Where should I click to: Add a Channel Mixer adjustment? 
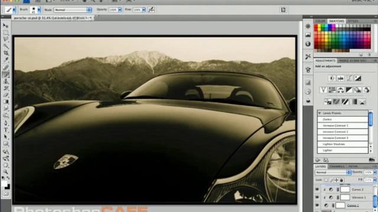pos(366,90)
